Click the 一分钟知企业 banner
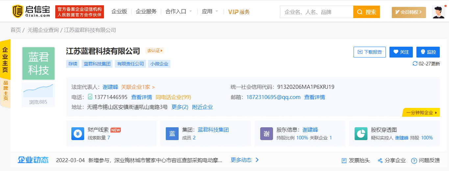 pos(421,112)
